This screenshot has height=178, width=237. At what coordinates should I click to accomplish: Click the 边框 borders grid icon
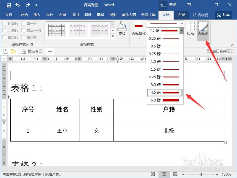pyautogui.click(x=190, y=26)
